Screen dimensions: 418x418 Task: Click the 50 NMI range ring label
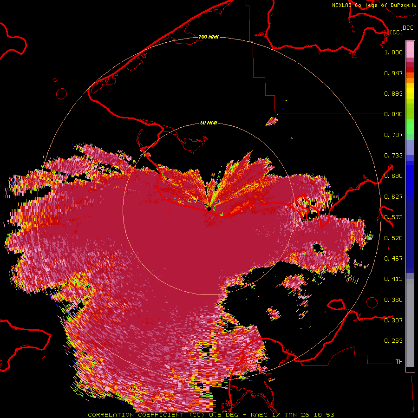coord(209,123)
